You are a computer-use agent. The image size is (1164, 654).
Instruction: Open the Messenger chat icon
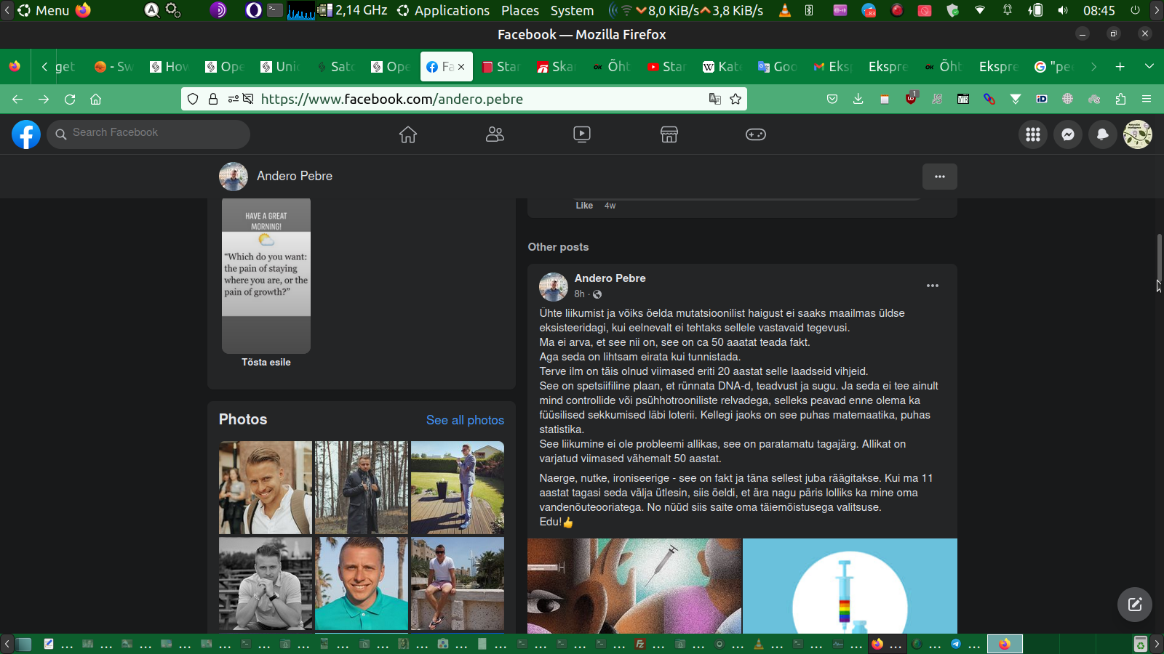tap(1068, 134)
